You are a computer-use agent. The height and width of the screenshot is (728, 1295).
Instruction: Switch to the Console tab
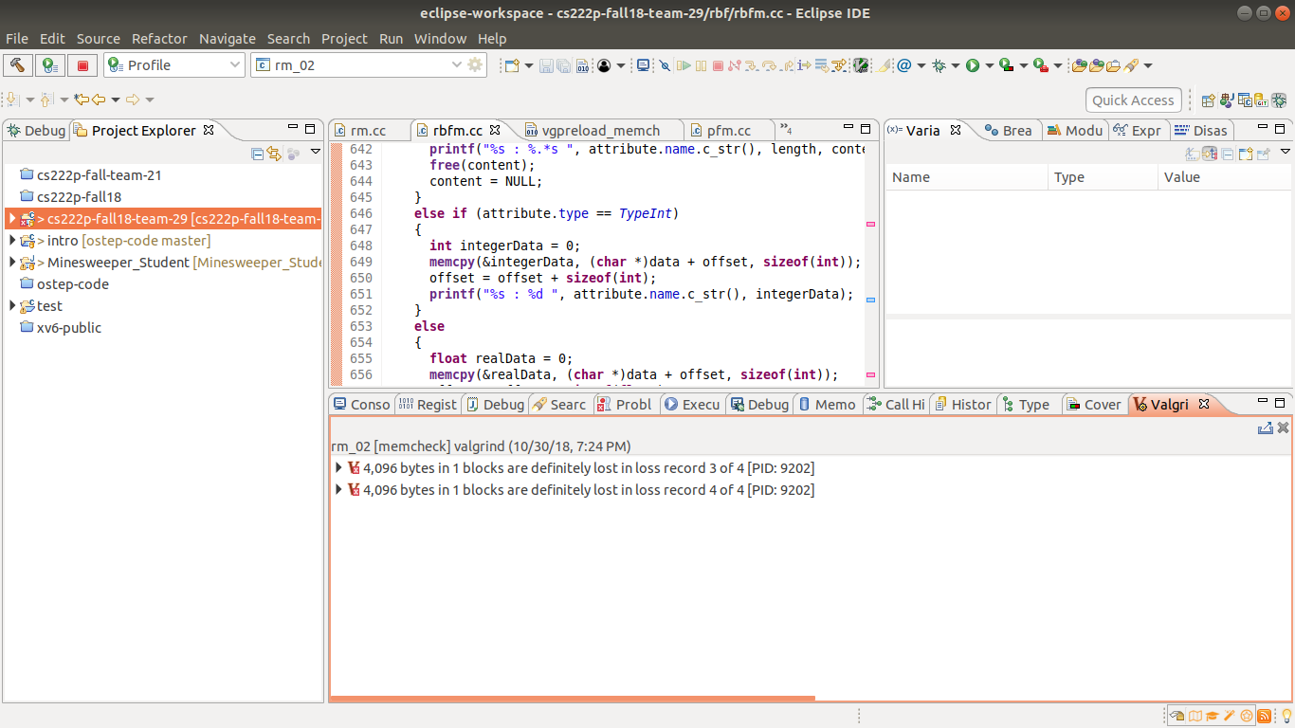pyautogui.click(x=361, y=405)
